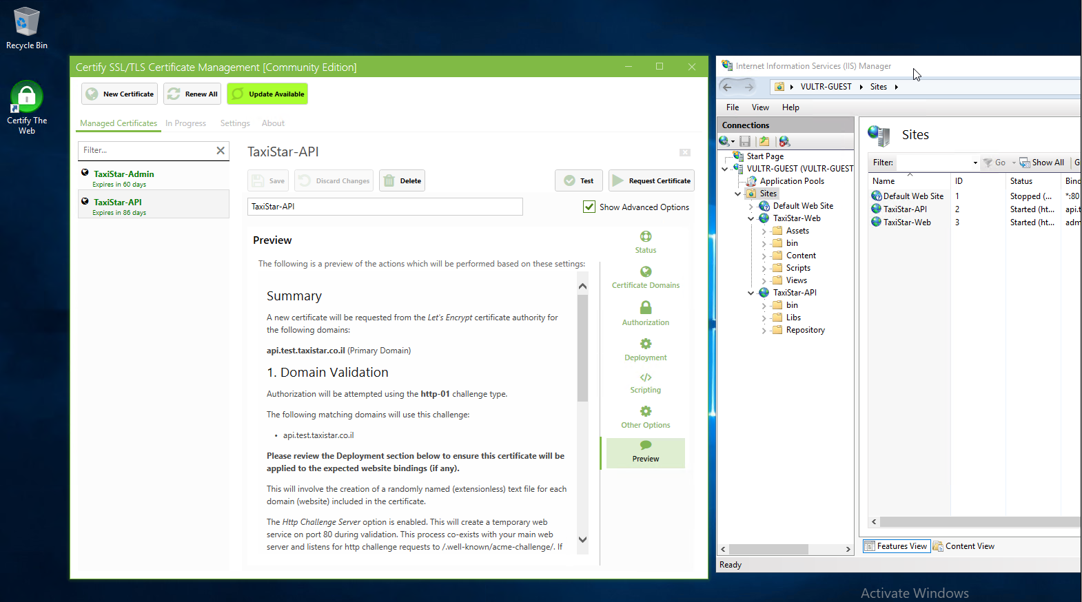Image resolution: width=1082 pixels, height=602 pixels.
Task: Click the Test button
Action: [579, 180]
